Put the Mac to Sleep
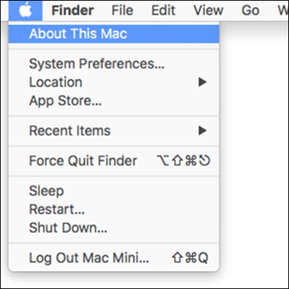Image resolution: width=289 pixels, height=289 pixels. [x=114, y=191]
